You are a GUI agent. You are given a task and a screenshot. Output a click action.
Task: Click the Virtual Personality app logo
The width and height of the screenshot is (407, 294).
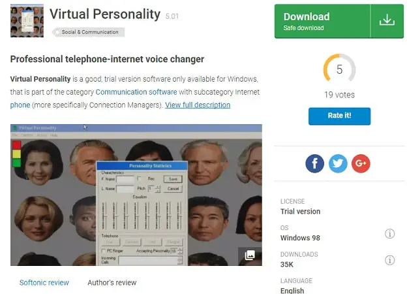pyautogui.click(x=27, y=21)
